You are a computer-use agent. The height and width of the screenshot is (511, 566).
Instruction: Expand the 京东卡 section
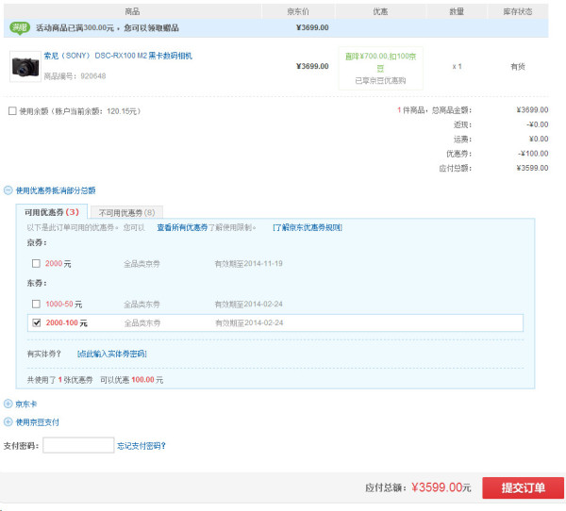pos(8,404)
